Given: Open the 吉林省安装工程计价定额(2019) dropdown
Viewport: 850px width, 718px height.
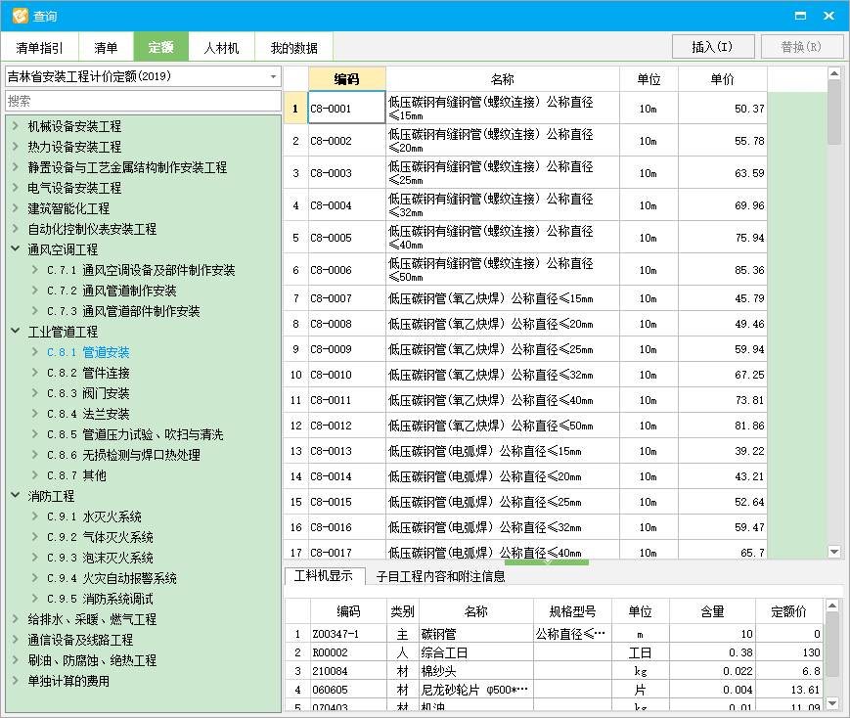Looking at the screenshot, I should (x=272, y=75).
